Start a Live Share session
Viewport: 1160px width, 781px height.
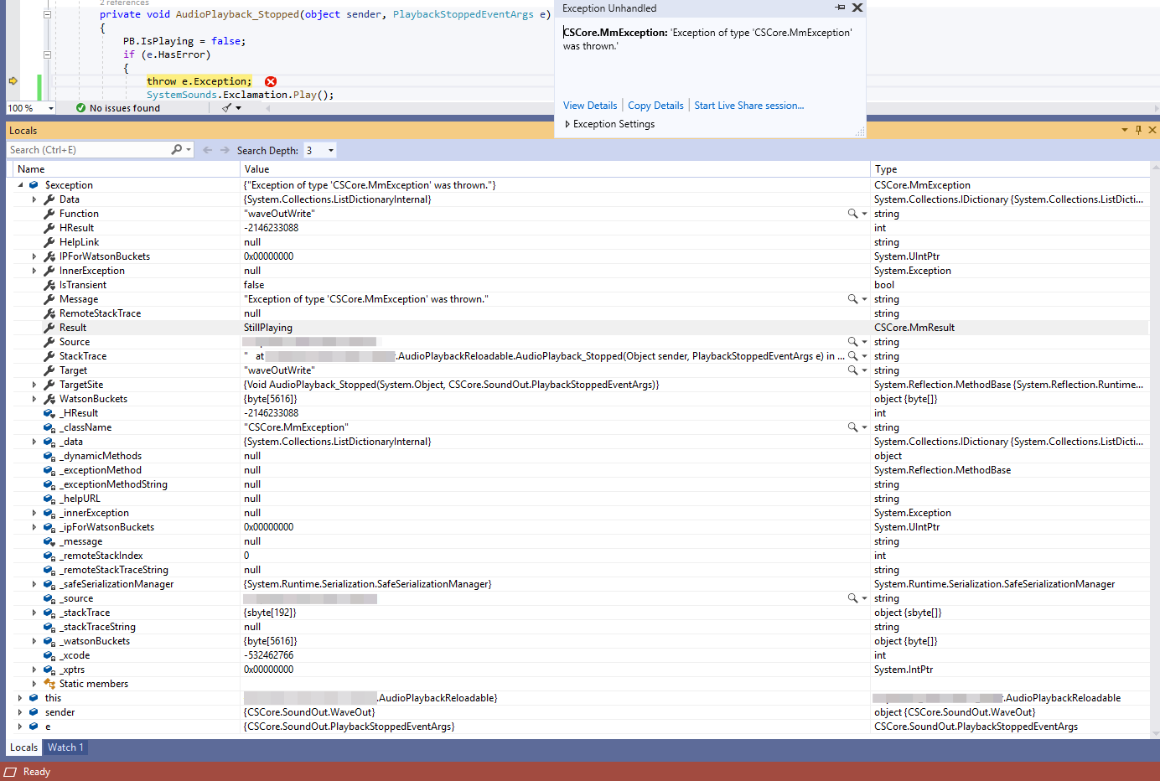click(748, 105)
